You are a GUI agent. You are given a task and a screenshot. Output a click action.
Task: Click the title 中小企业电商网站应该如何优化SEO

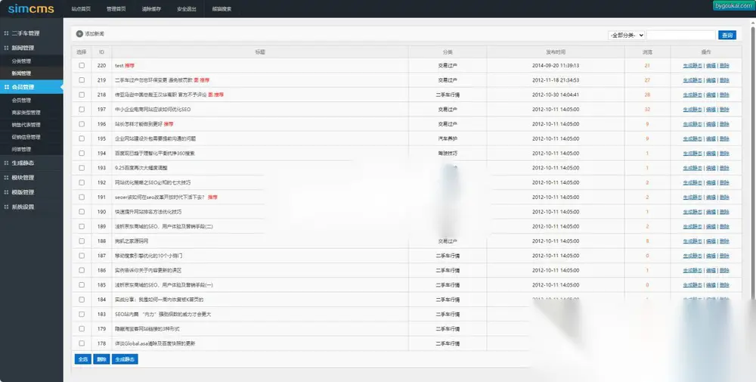coord(153,110)
